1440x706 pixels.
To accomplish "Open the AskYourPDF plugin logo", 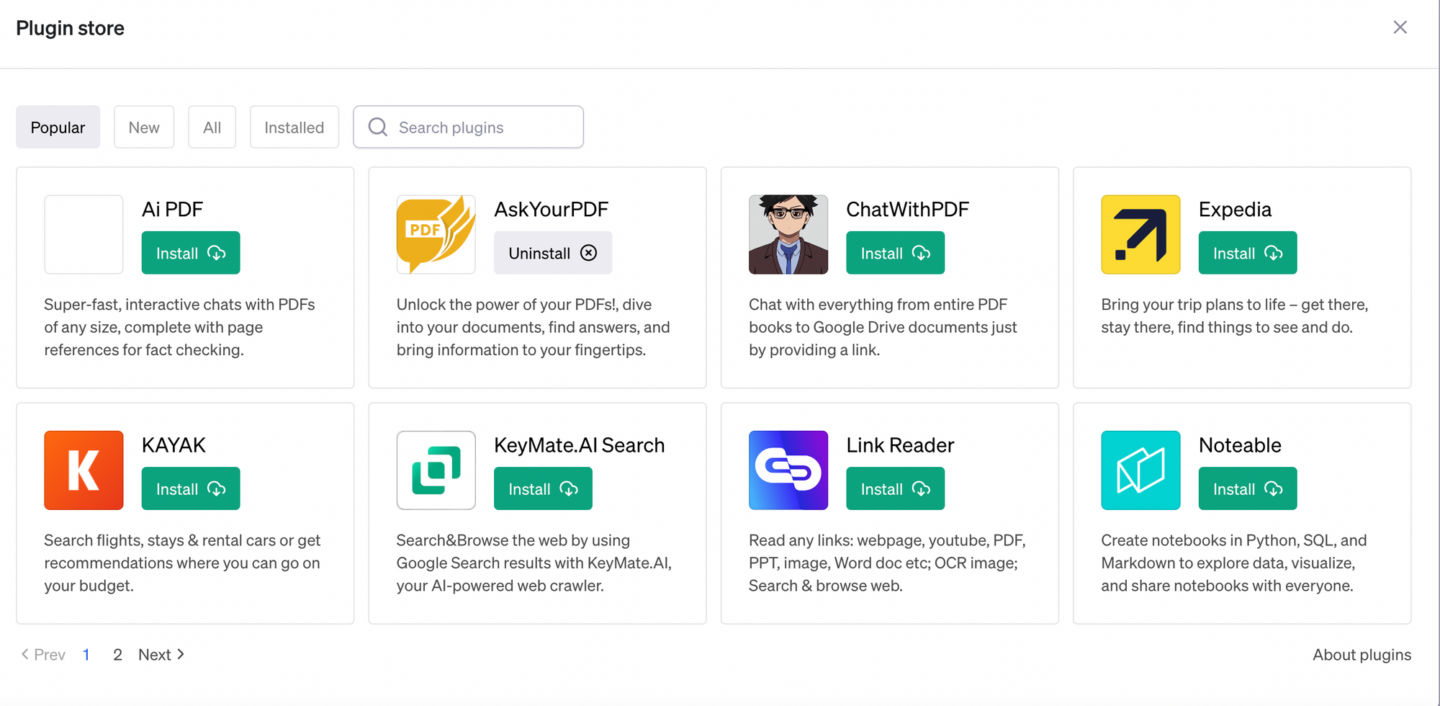I will [x=436, y=234].
